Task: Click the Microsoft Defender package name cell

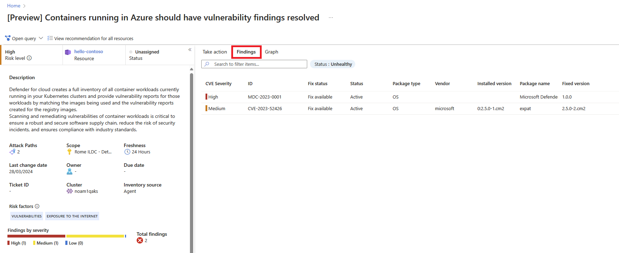Action: (538, 97)
